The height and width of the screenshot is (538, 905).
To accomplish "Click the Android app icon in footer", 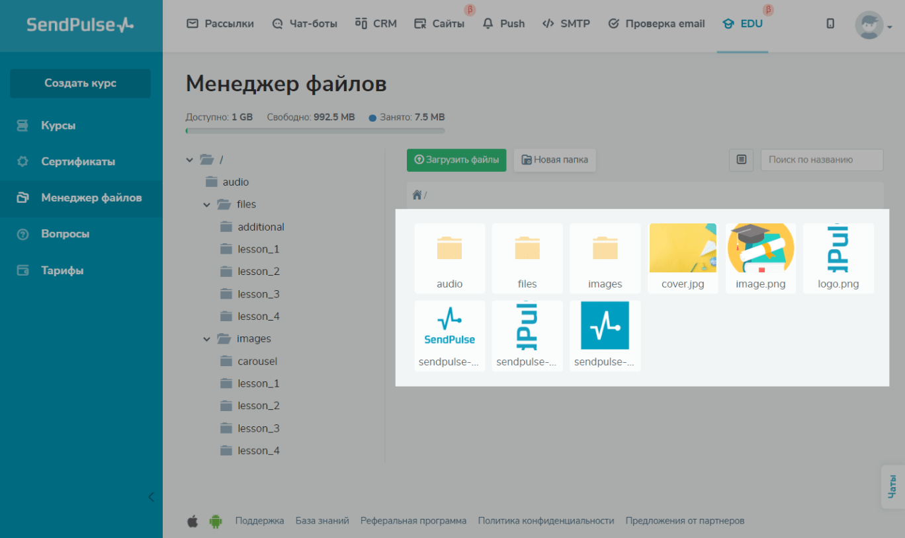I will click(x=215, y=521).
